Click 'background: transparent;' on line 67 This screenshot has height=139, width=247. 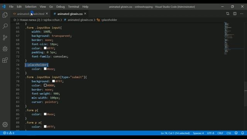51,36
